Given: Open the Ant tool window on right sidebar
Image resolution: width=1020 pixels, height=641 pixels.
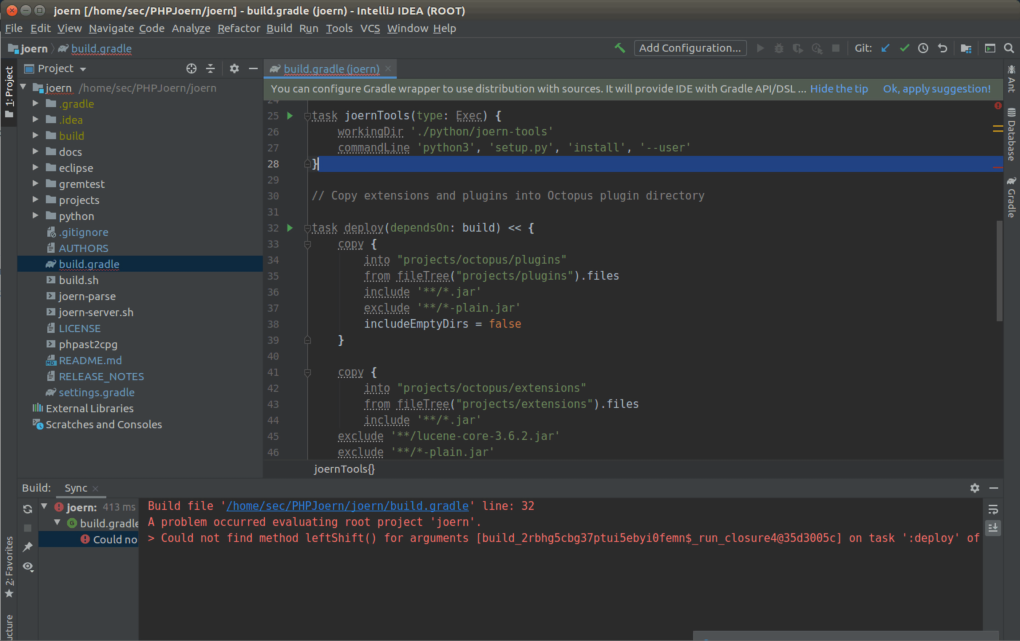Looking at the screenshot, I should (x=1012, y=79).
